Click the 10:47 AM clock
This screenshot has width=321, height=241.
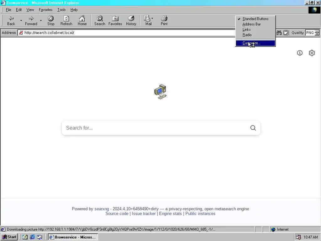[x=311, y=237]
